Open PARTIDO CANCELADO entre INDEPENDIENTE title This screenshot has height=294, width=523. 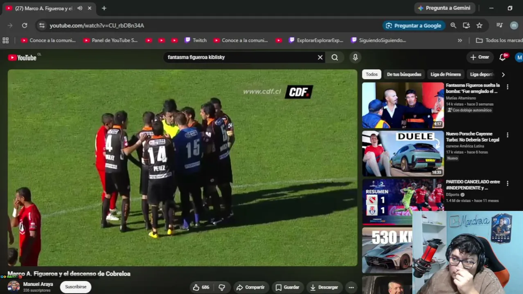point(473,185)
